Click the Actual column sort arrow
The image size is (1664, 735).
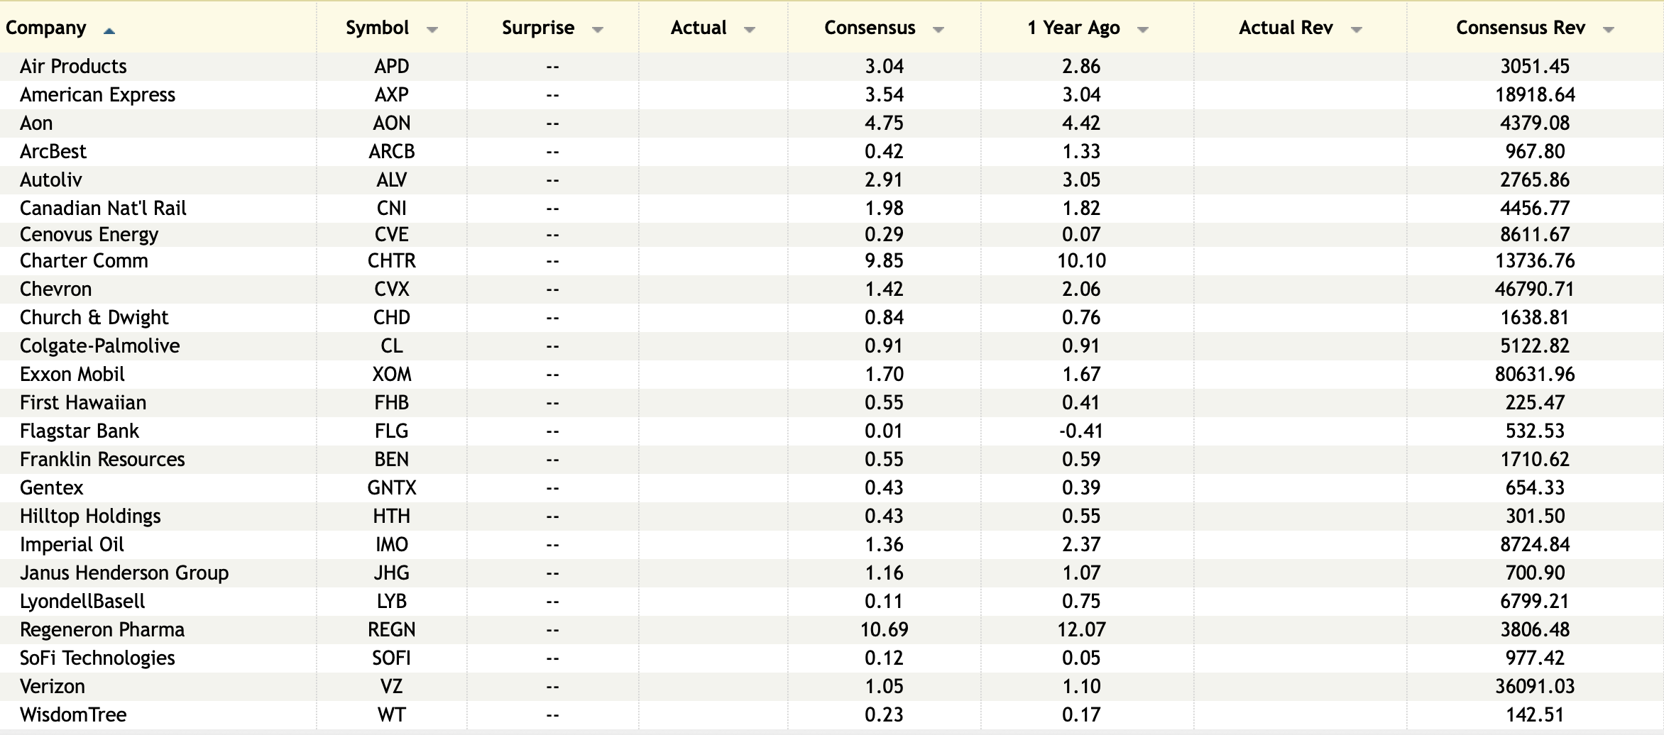pos(749,30)
